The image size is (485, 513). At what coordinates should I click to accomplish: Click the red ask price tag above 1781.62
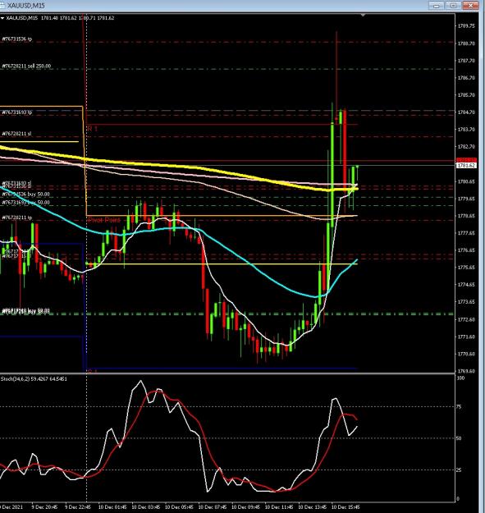(x=466, y=160)
